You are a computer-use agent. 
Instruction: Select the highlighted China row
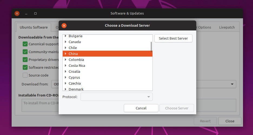tap(108, 54)
